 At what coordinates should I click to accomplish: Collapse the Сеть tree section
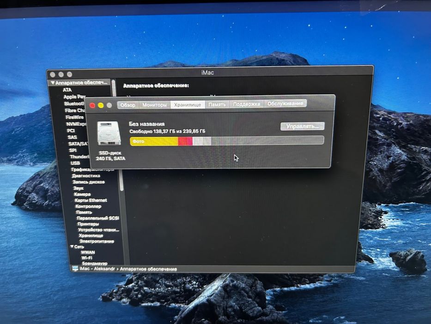72,247
